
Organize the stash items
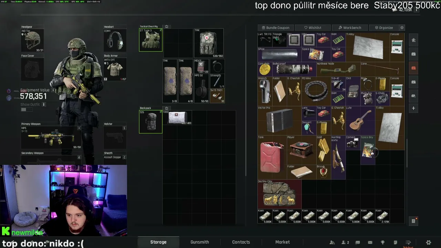383,28
